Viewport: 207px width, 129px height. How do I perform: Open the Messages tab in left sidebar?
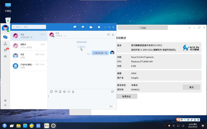coord(5,37)
